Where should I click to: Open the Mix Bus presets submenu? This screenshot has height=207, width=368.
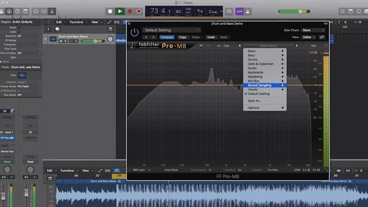point(264,80)
